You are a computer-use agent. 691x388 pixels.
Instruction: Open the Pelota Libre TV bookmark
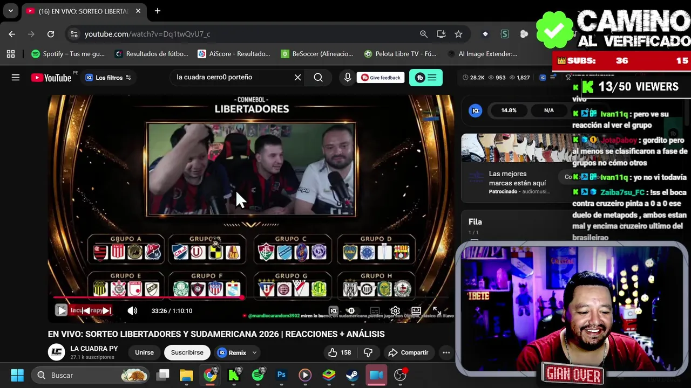coord(400,54)
